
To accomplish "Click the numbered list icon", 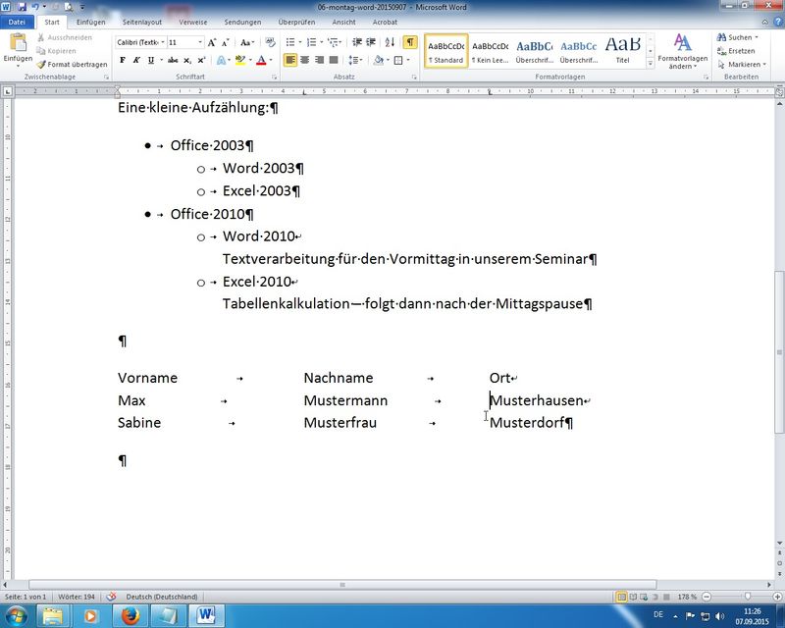I will [311, 42].
